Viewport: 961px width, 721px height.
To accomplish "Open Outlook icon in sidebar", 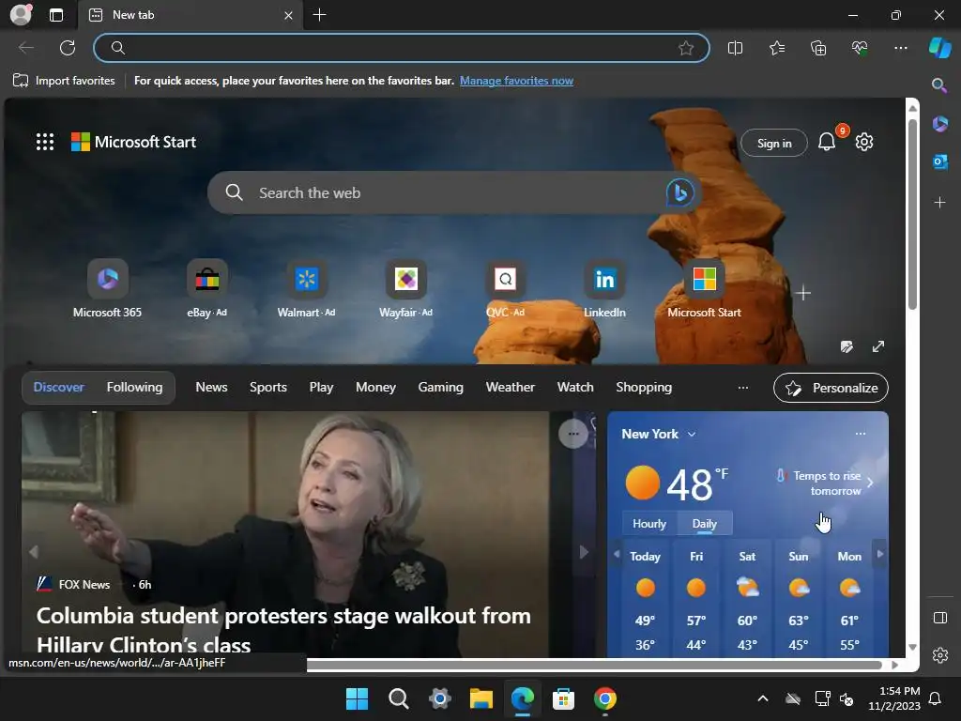I will (939, 161).
